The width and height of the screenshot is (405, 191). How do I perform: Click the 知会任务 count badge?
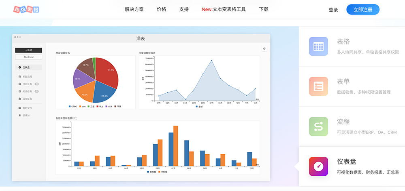click(37, 91)
